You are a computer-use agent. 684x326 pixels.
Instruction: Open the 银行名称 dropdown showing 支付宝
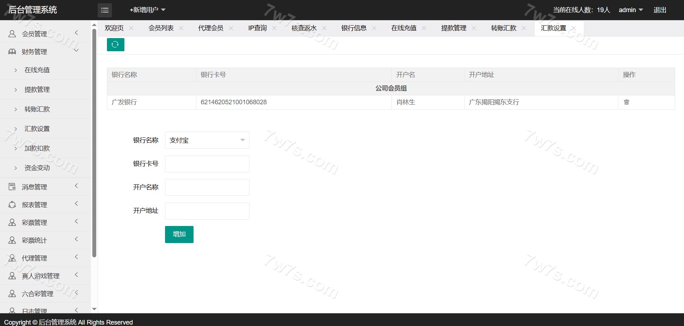click(207, 140)
